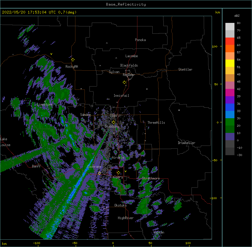Click the Banff label
The height and width of the screenshot is (247, 252).
click(36, 166)
